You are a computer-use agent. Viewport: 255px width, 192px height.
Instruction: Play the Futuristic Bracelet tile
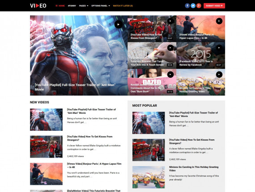[x=170, y=48]
